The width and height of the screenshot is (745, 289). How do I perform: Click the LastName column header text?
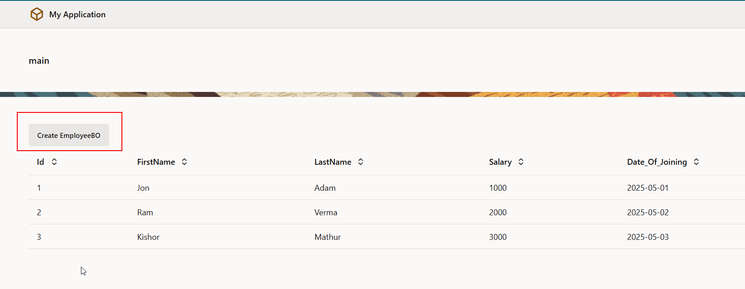pos(332,162)
